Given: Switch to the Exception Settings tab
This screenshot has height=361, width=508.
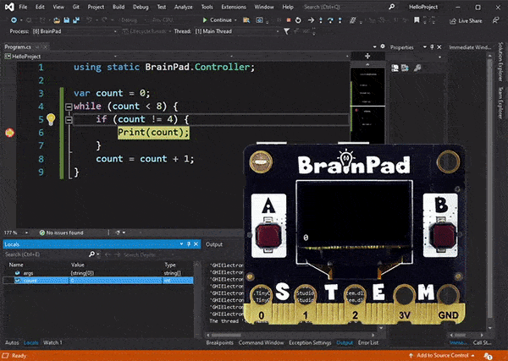Looking at the screenshot, I should [x=310, y=342].
